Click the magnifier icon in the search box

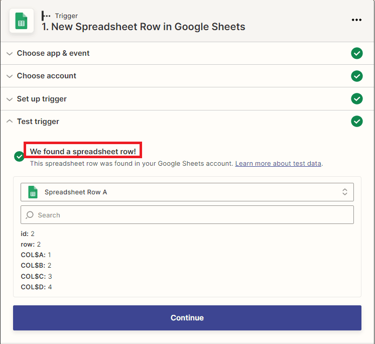[30, 215]
